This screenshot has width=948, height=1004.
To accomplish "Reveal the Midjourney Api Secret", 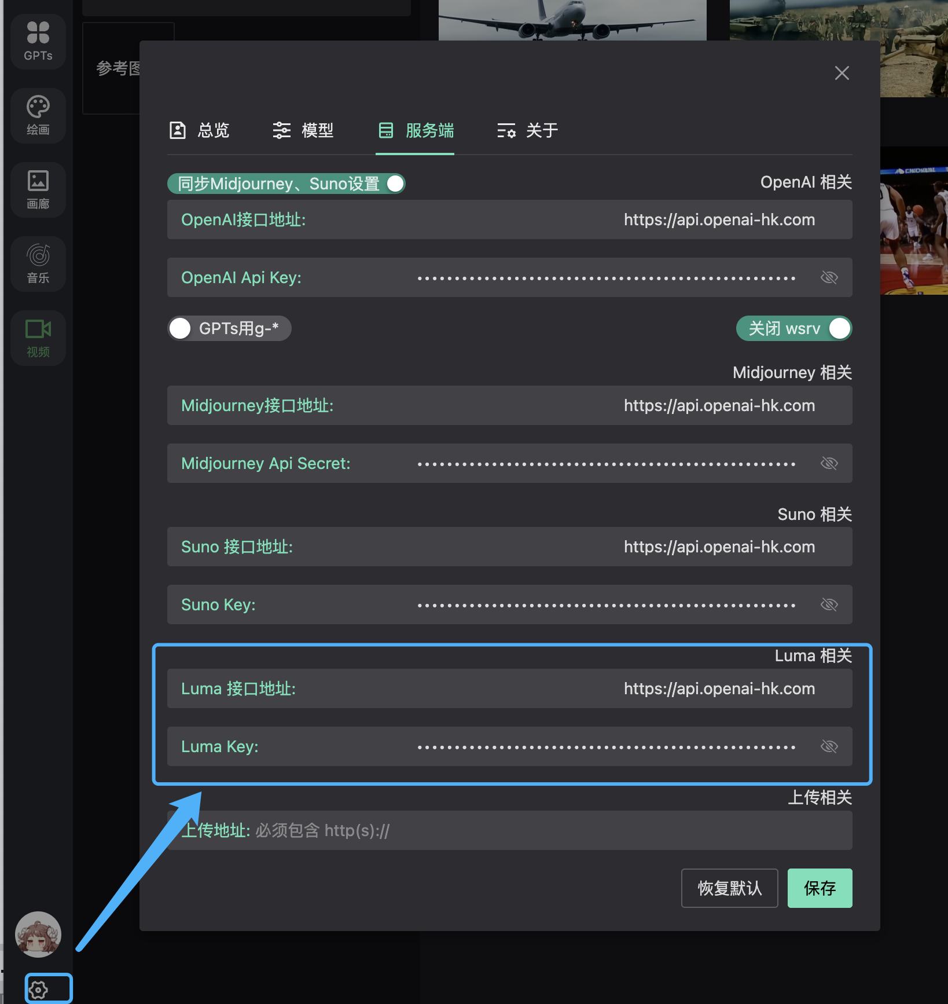I will 829,463.
